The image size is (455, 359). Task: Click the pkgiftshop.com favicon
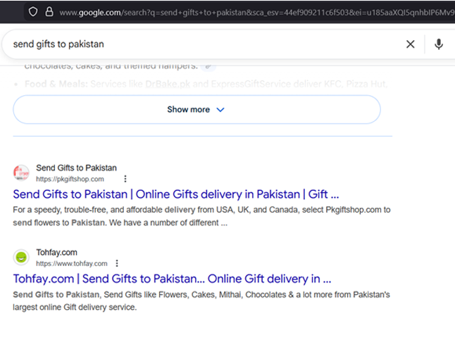pyautogui.click(x=22, y=173)
